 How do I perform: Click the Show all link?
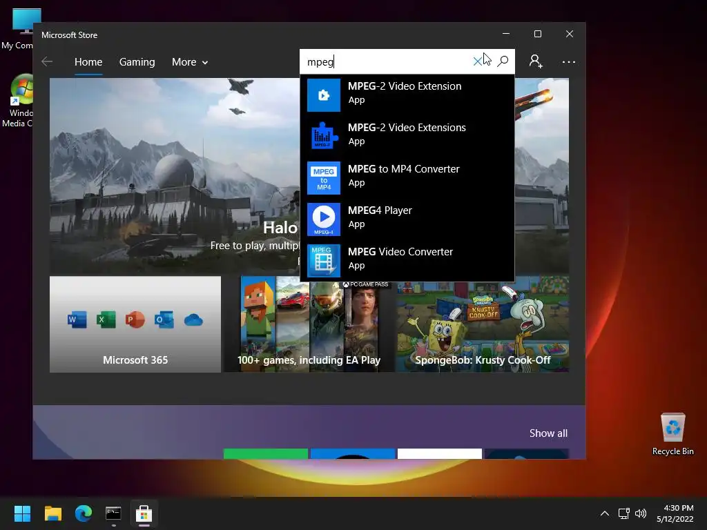click(548, 433)
